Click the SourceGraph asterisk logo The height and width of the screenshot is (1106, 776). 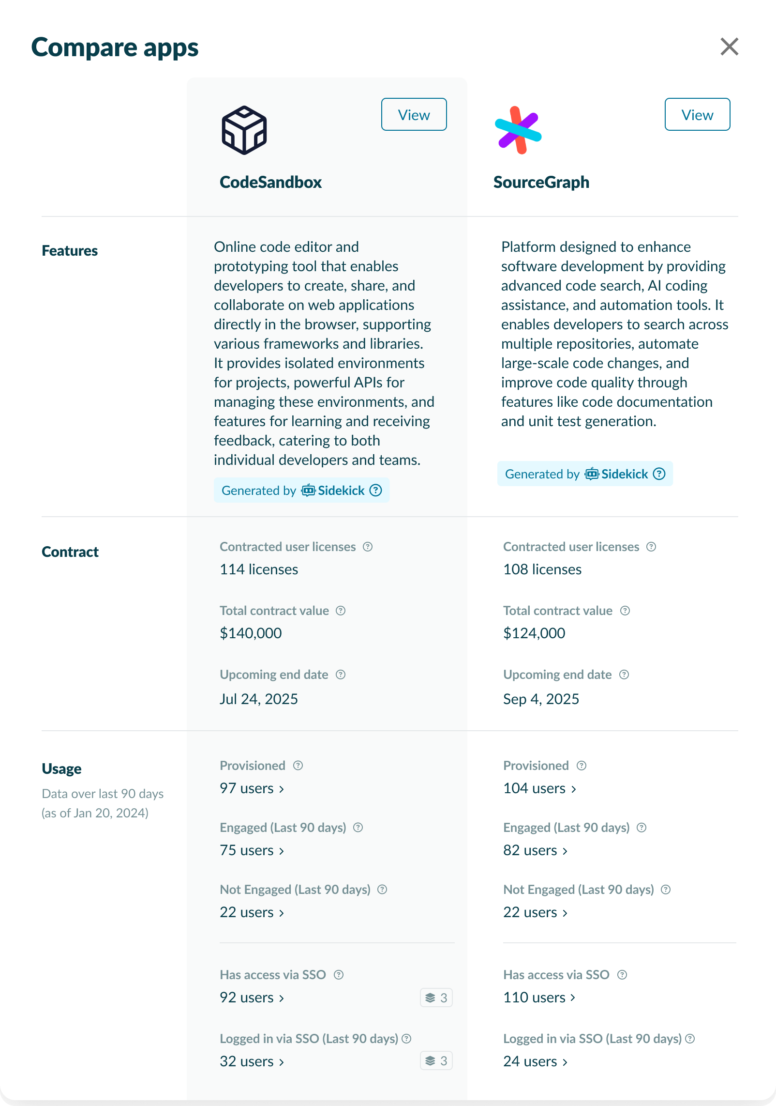(518, 130)
